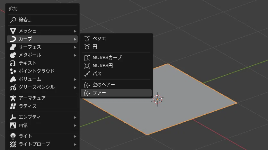The height and width of the screenshot is (150, 268).
Task: Click the Mesh (メッシュ) triangle icon
Action: [13, 31]
